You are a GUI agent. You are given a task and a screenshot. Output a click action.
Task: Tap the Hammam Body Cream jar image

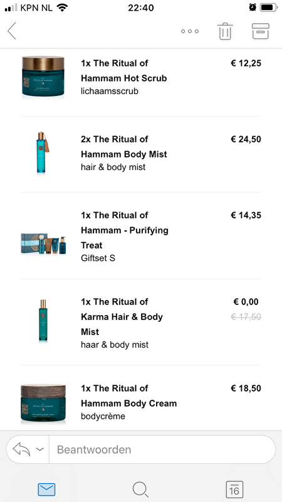pyautogui.click(x=43, y=404)
